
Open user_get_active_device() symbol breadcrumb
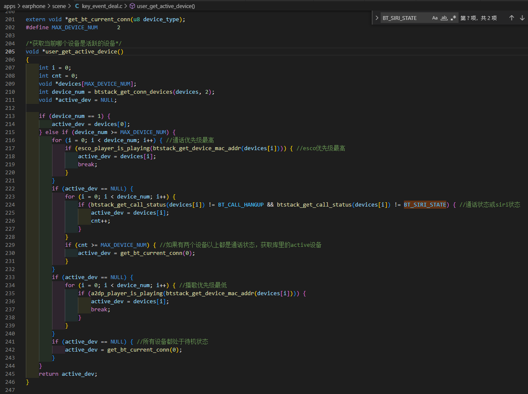(x=166, y=6)
